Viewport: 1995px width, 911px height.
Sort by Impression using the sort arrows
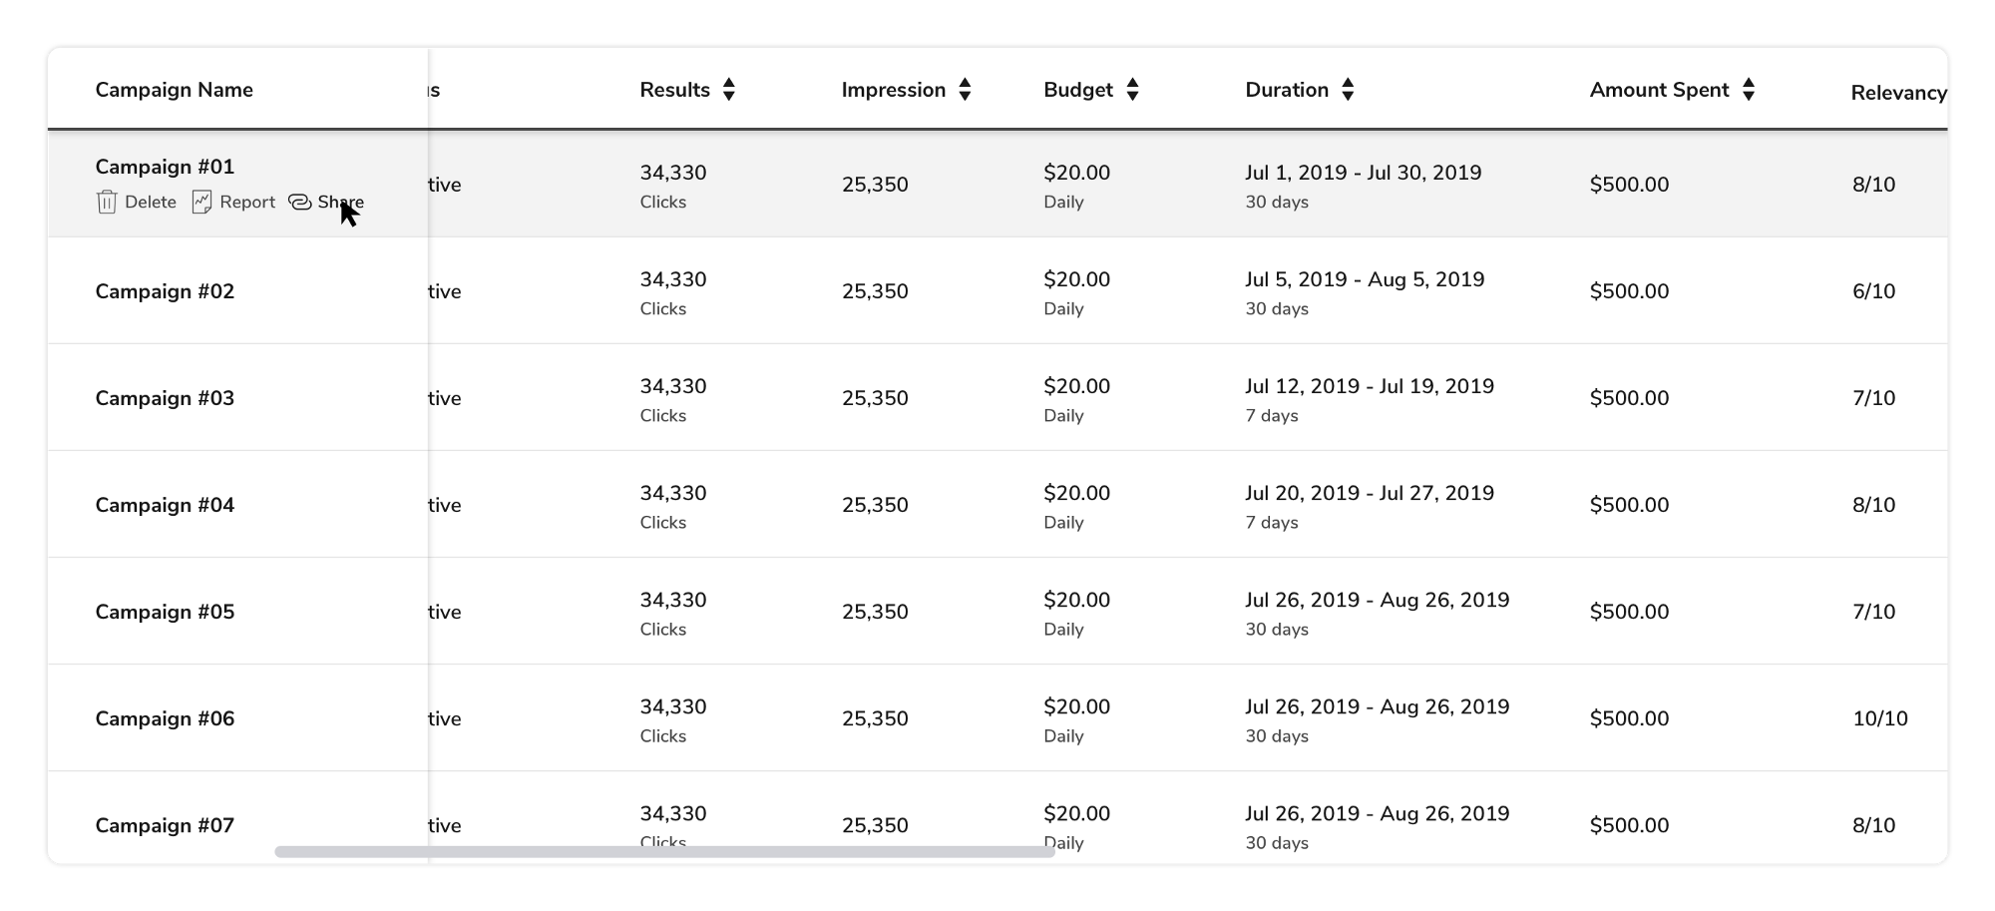pyautogui.click(x=965, y=90)
